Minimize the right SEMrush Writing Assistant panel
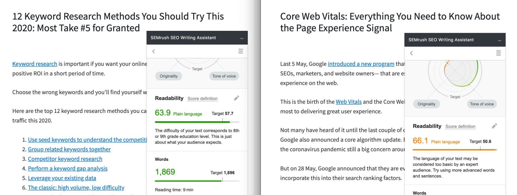The height and width of the screenshot is (195, 517). click(x=499, y=41)
